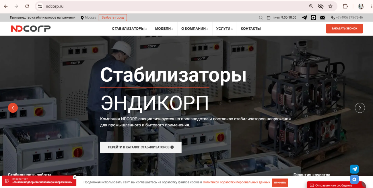373x188 pixels.
Task: Open site information icon in address bar
Action: pyautogui.click(x=40, y=6)
